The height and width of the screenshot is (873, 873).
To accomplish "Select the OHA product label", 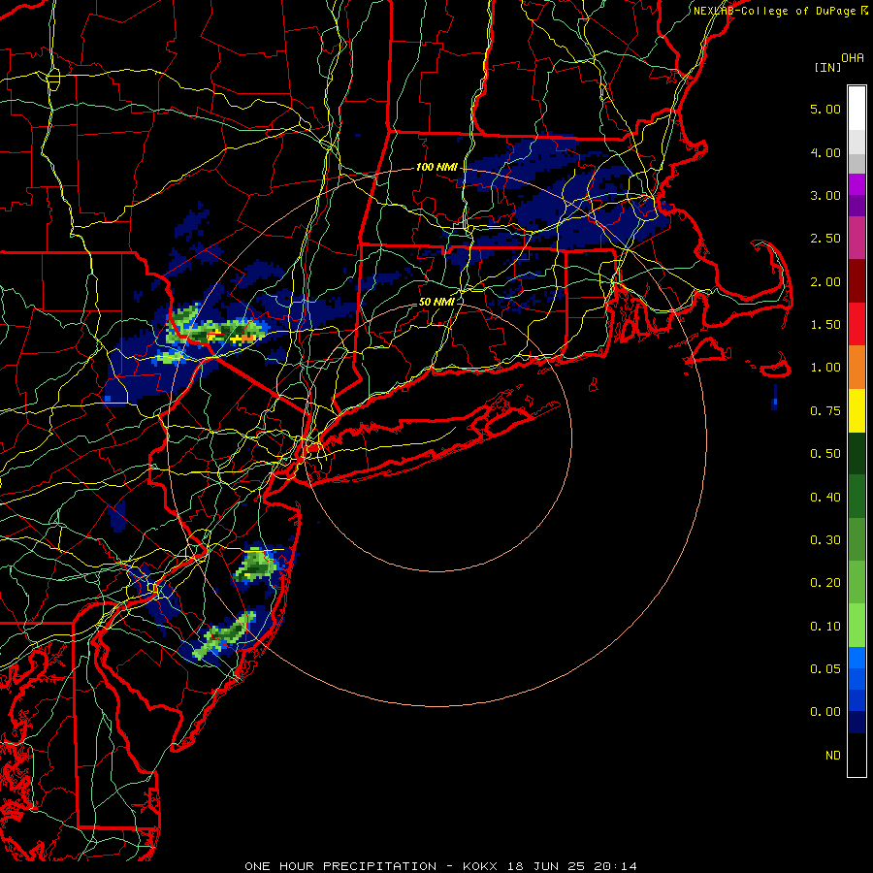I will coord(853,58).
